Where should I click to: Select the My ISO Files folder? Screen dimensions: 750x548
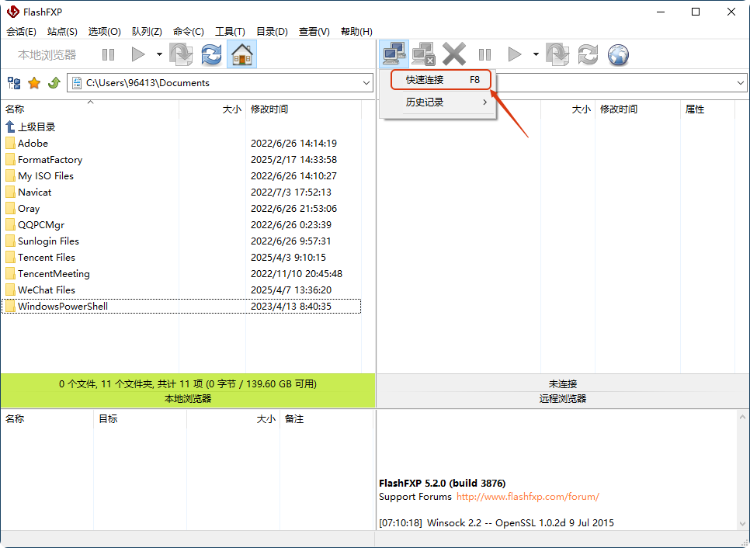tap(181, 176)
